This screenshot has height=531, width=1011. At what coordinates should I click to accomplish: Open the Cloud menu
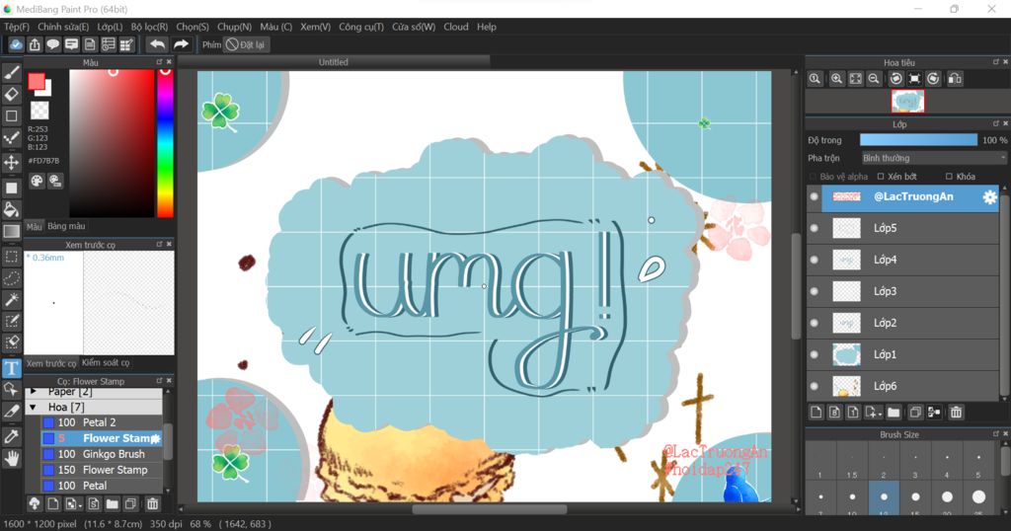tap(456, 27)
